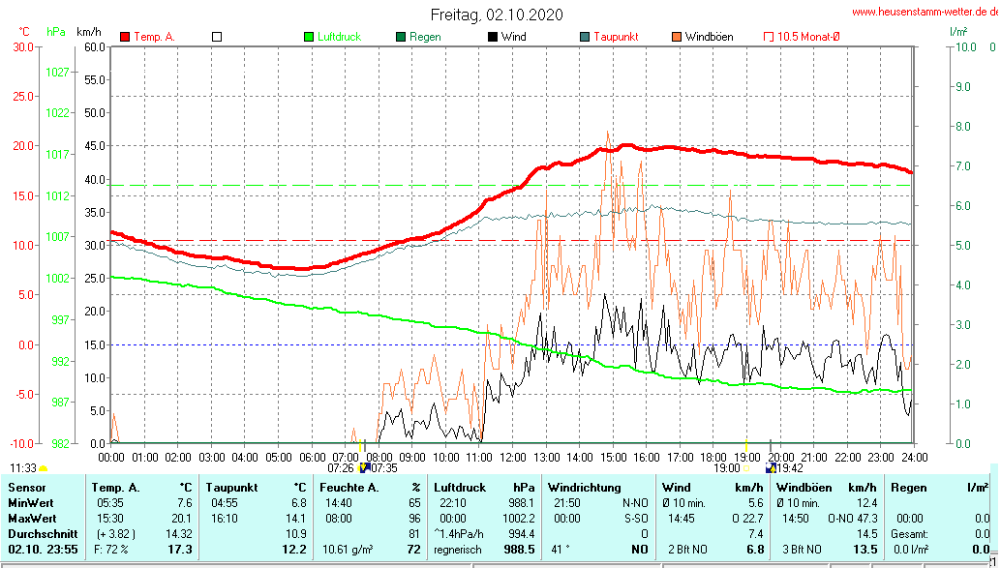Click the orange Windböen legend square
The image size is (1001, 568).
pyautogui.click(x=677, y=37)
